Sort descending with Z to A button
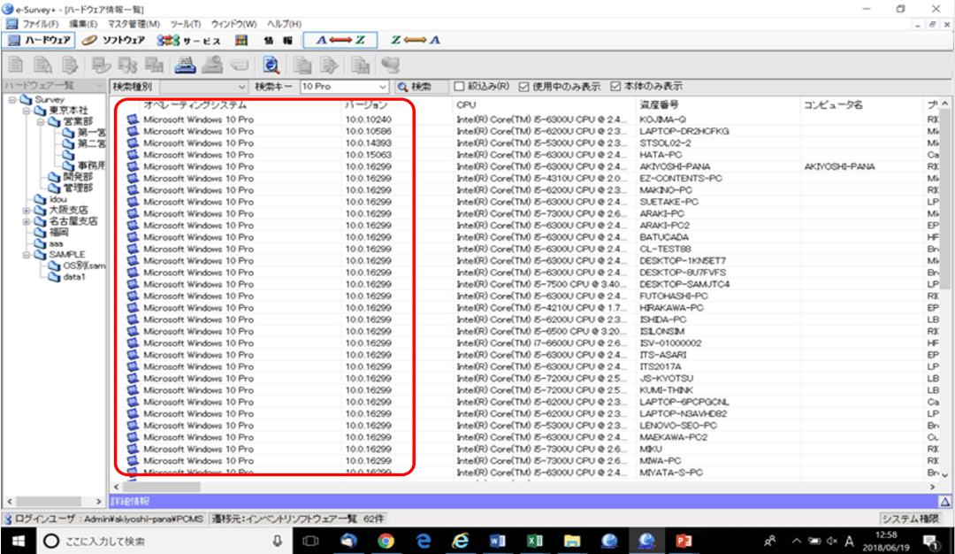Screen dimensions: 955x554 (415, 40)
